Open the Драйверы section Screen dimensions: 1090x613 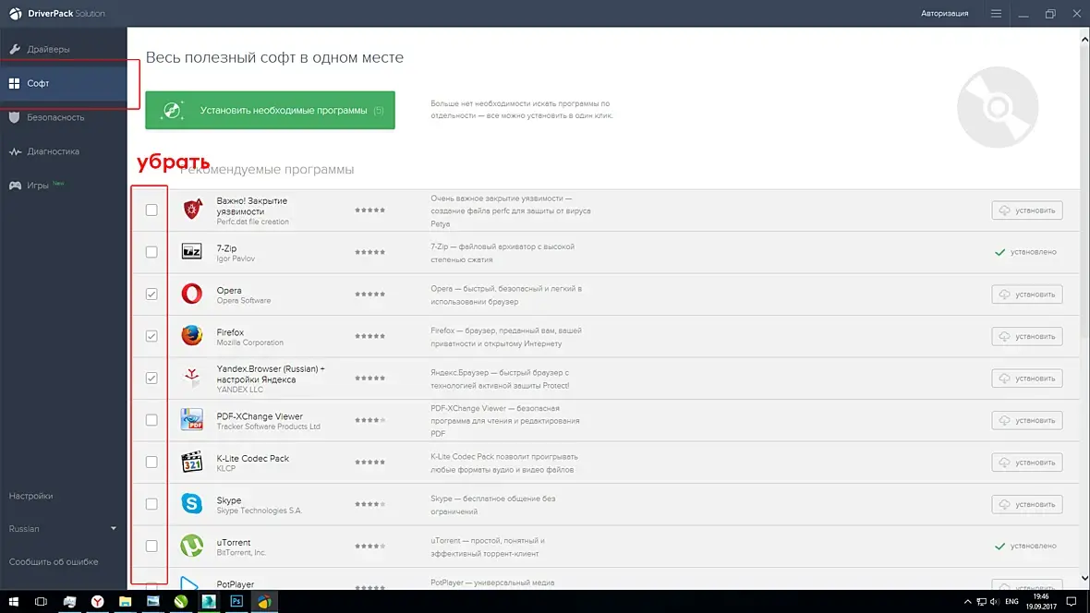click(63, 49)
